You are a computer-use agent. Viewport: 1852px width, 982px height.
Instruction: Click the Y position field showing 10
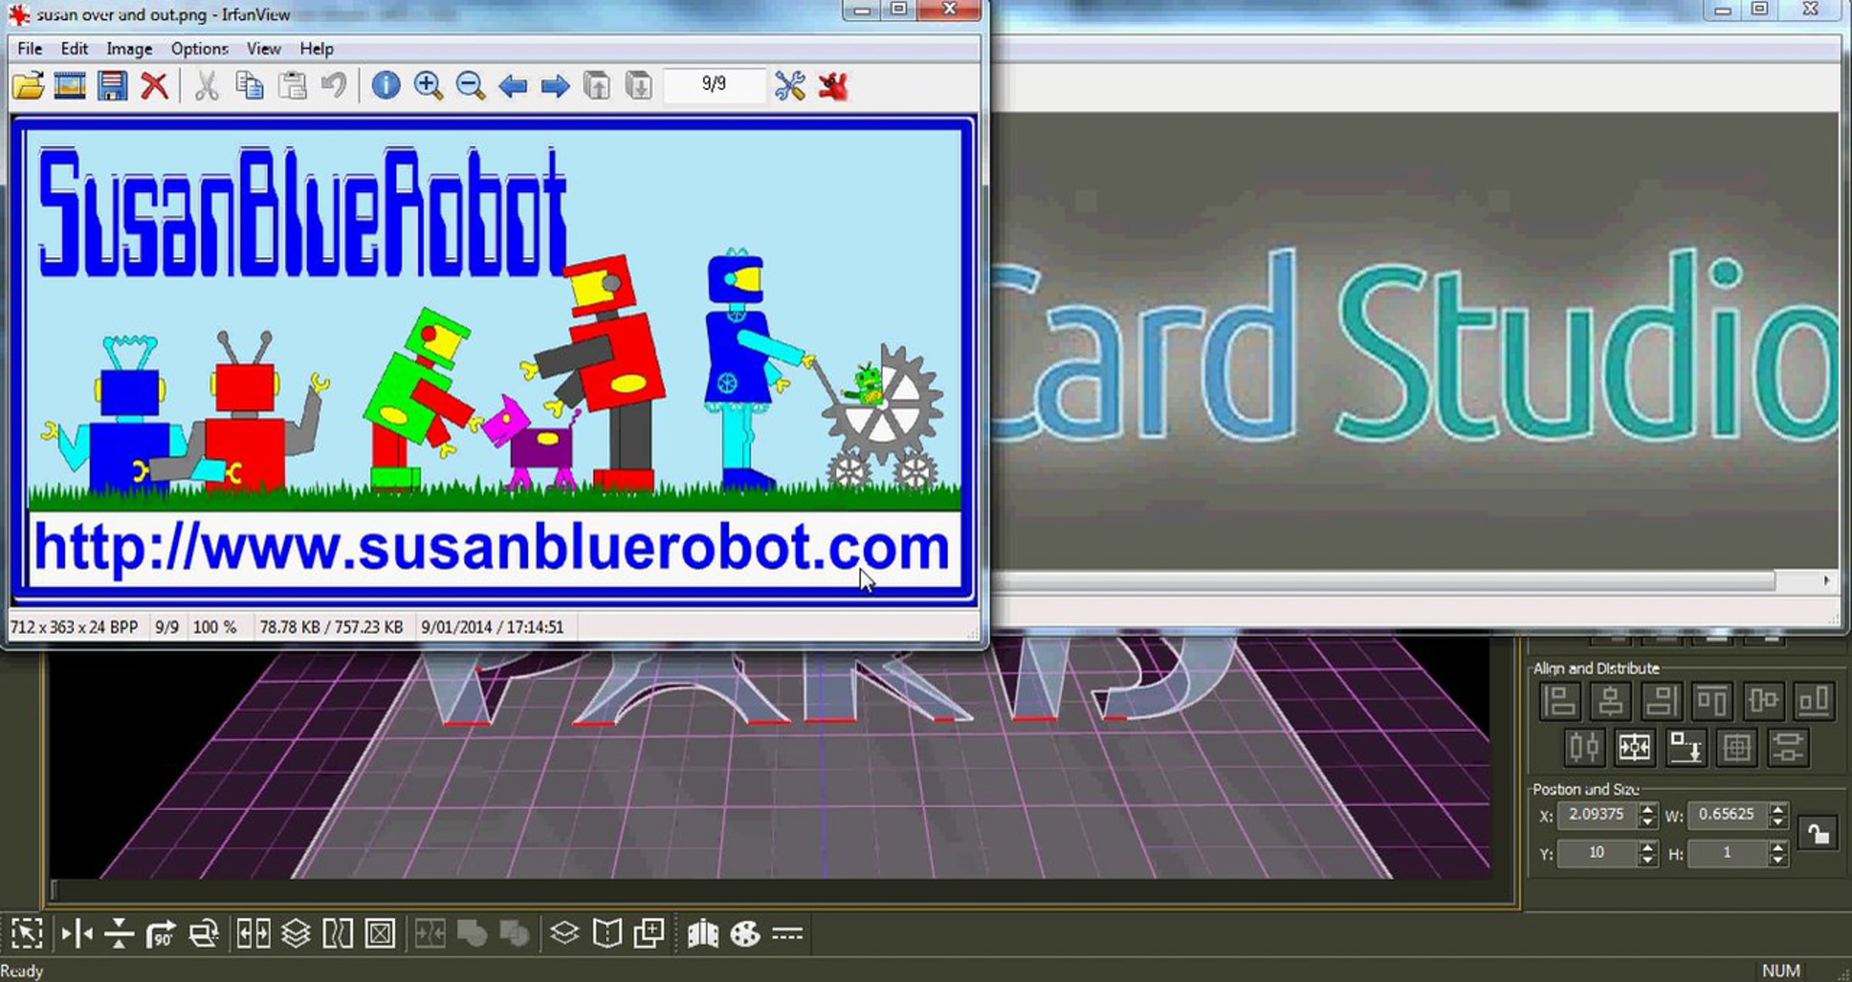tap(1597, 853)
